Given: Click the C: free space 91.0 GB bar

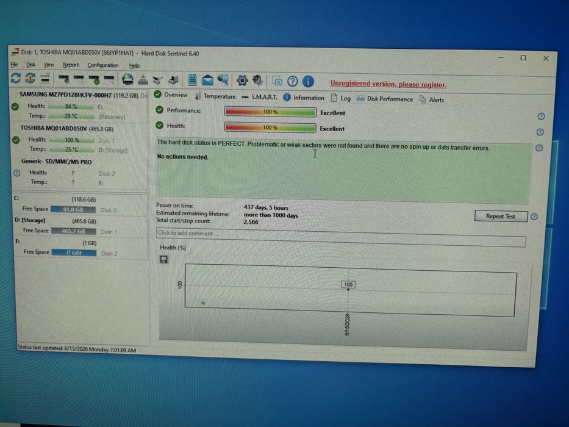Looking at the screenshot, I should [73, 209].
